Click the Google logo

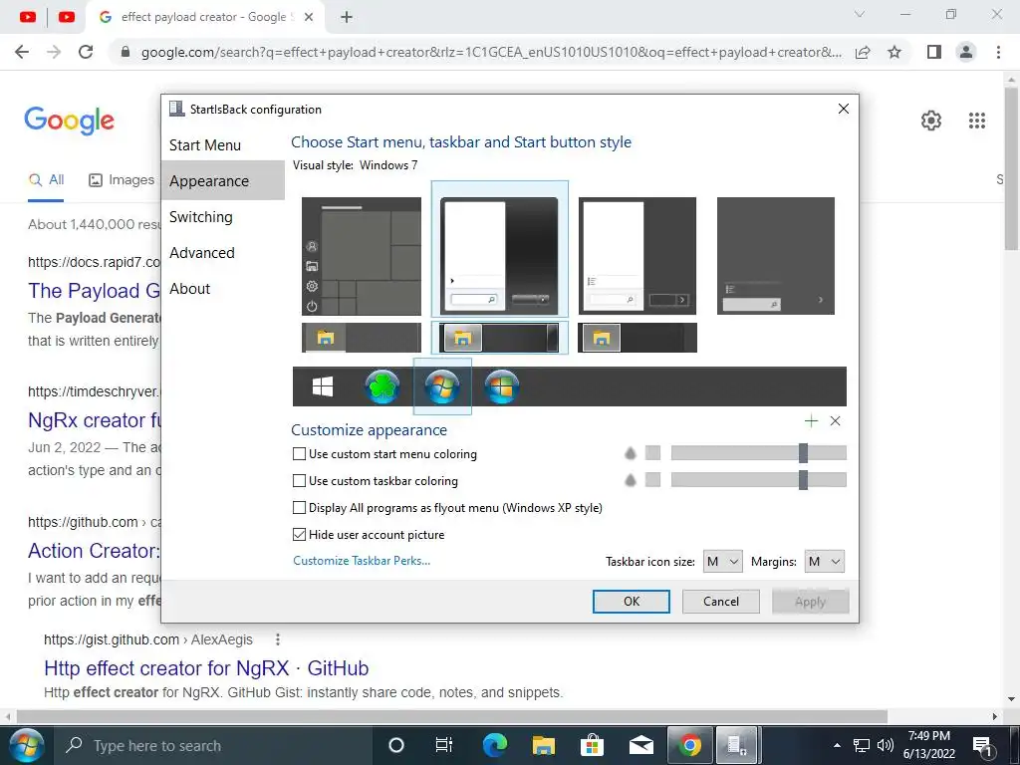pos(70,121)
